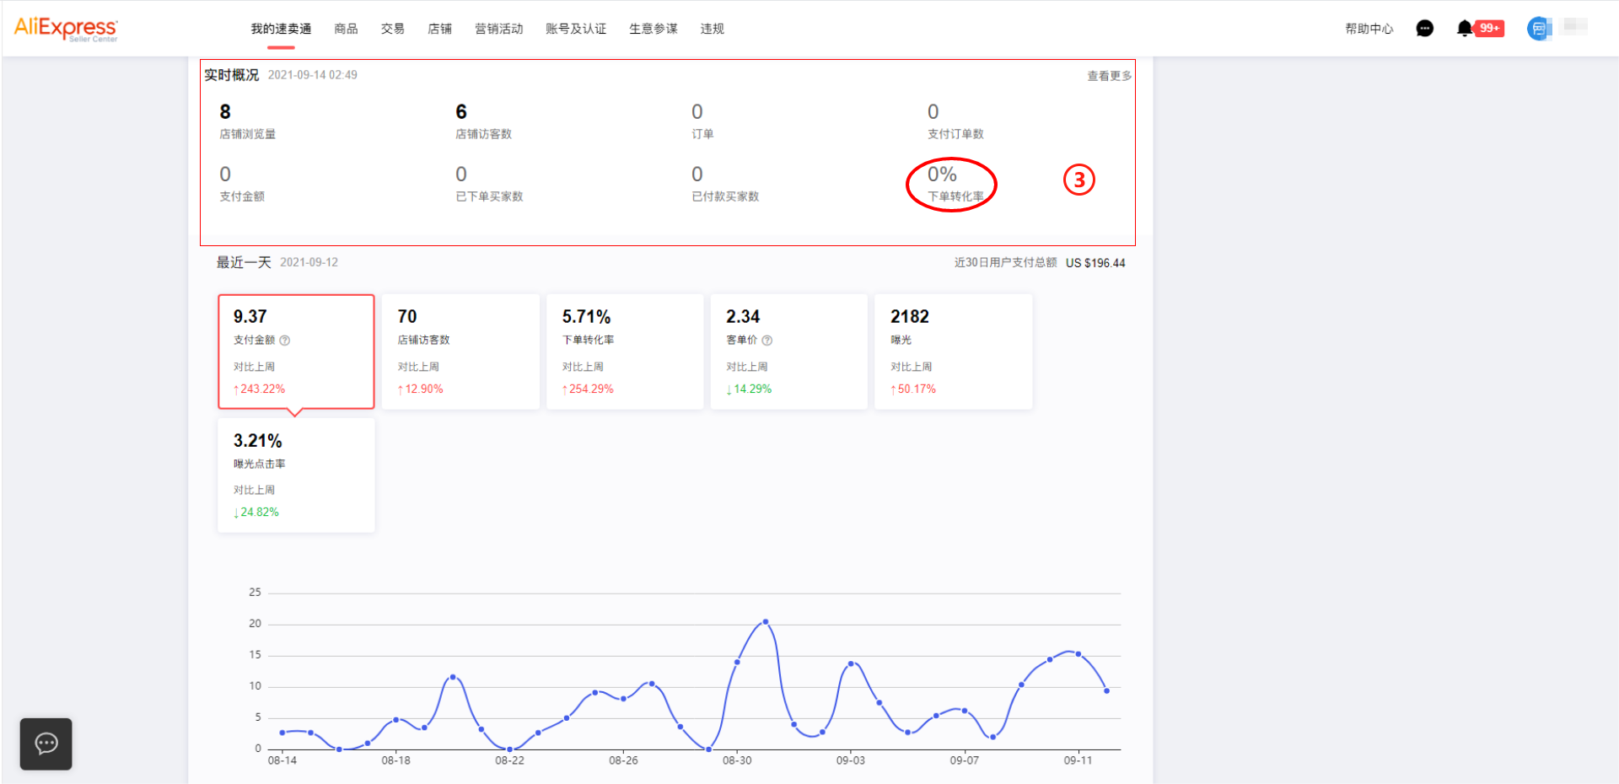The image size is (1619, 784).
Task: Open the 帮助中心 link
Action: pos(1369,29)
